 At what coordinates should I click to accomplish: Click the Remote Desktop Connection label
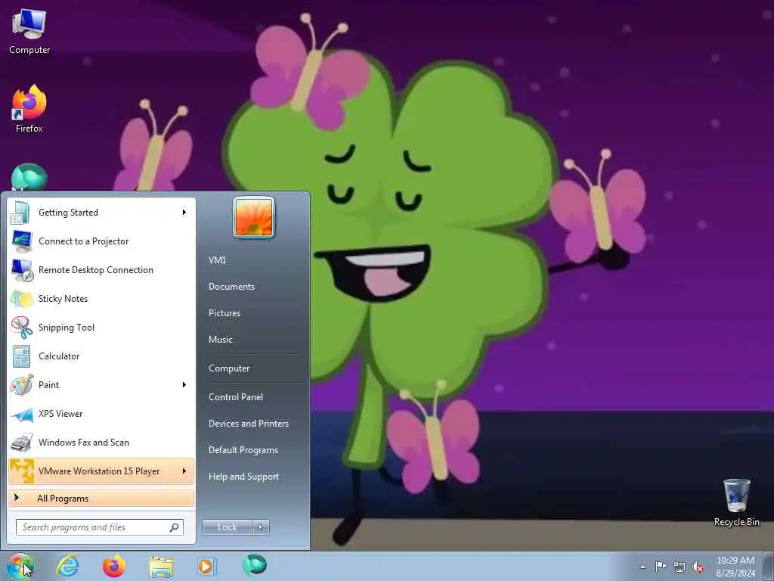click(96, 270)
